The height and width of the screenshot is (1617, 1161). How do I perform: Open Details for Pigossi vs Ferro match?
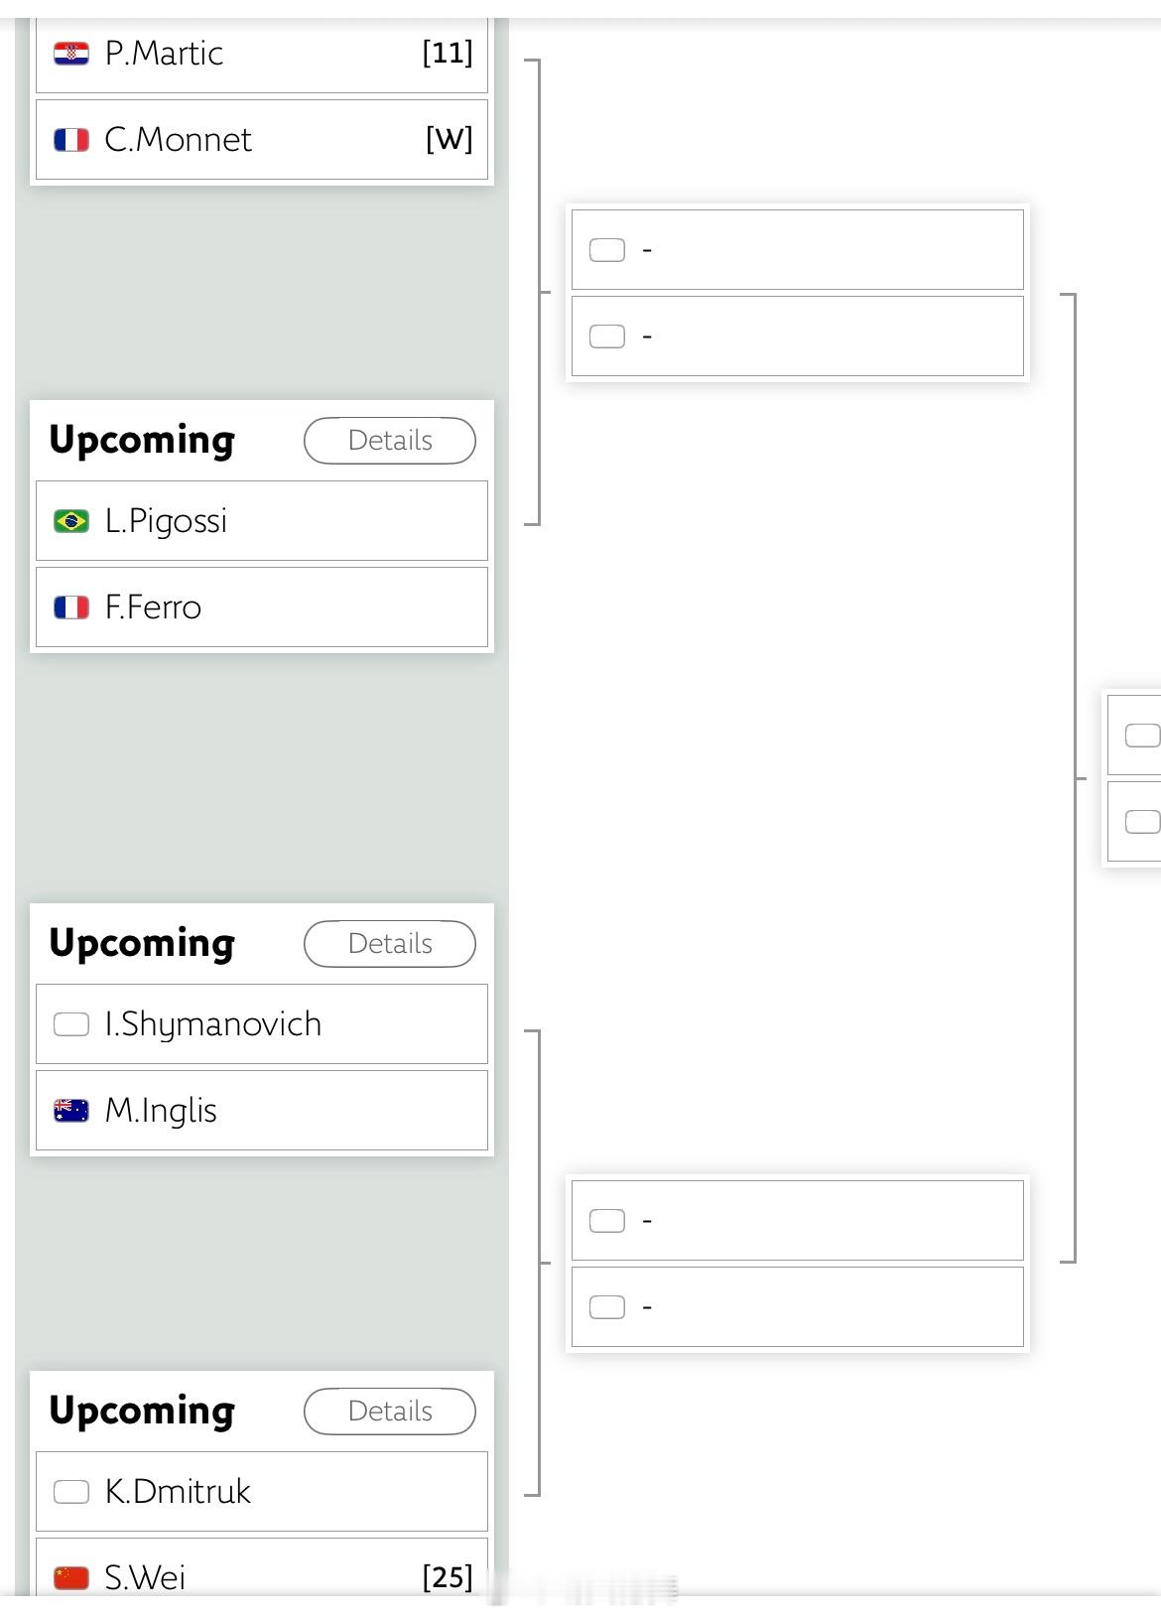click(389, 441)
